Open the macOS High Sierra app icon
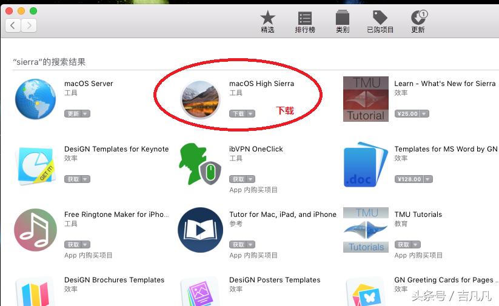Image resolution: width=499 pixels, height=306 pixels. click(200, 99)
